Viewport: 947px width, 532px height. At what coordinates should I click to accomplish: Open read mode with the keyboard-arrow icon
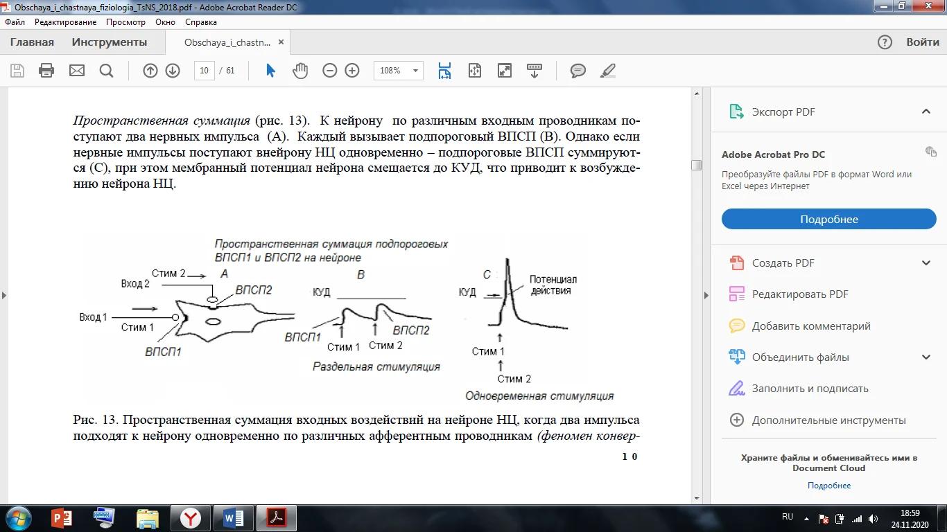click(535, 71)
